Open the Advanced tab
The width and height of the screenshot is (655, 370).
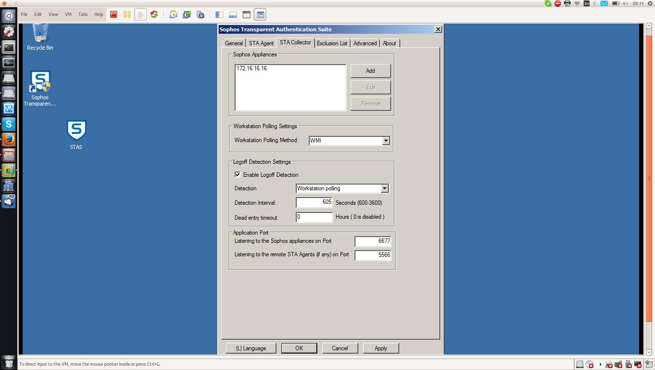point(365,43)
